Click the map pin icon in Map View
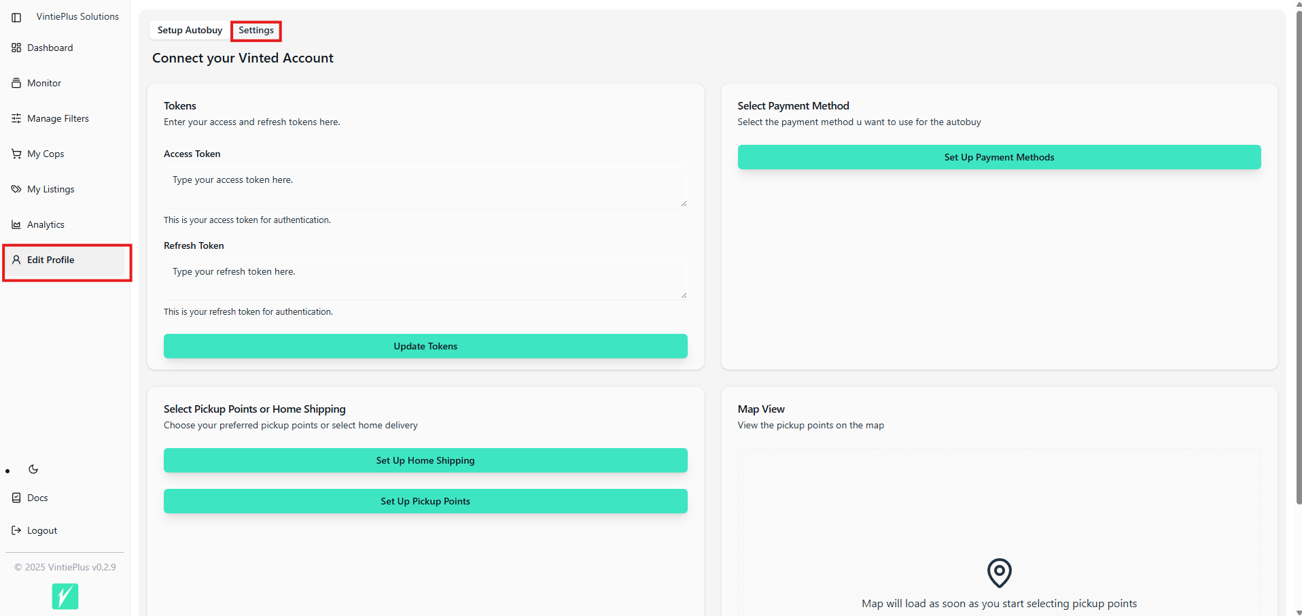 (999, 573)
